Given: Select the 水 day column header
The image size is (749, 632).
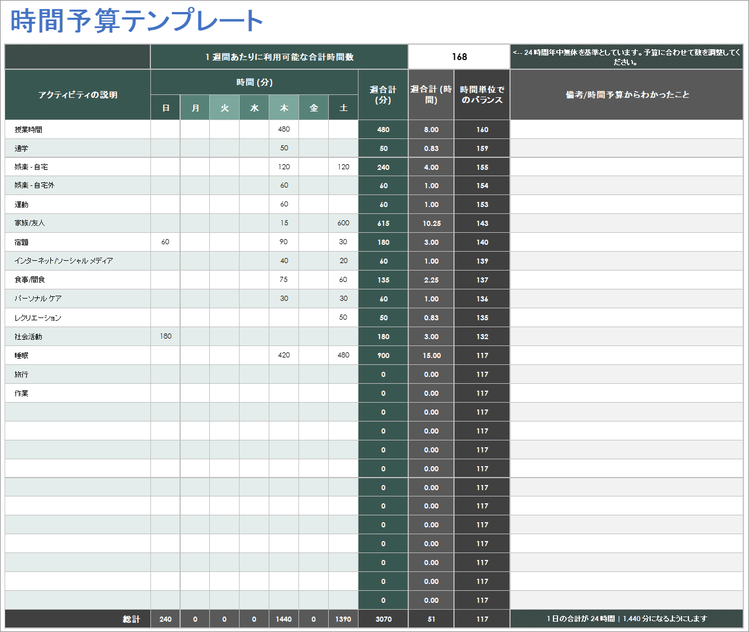Looking at the screenshot, I should click(254, 108).
